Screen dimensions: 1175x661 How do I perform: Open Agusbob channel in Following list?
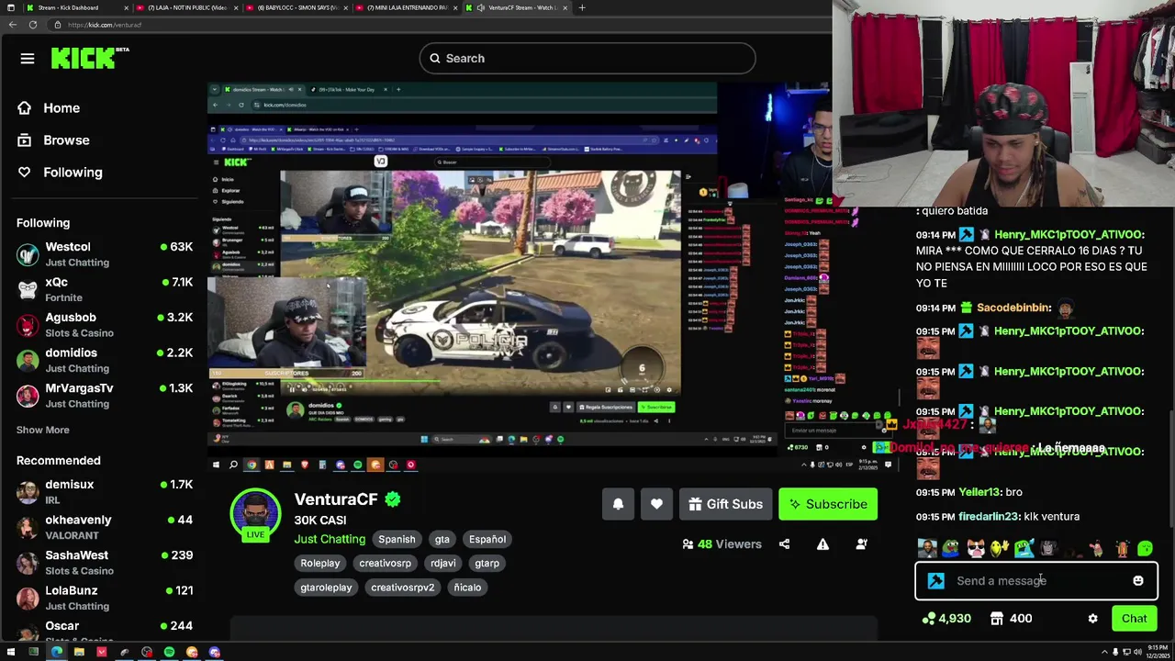pyautogui.click(x=104, y=325)
